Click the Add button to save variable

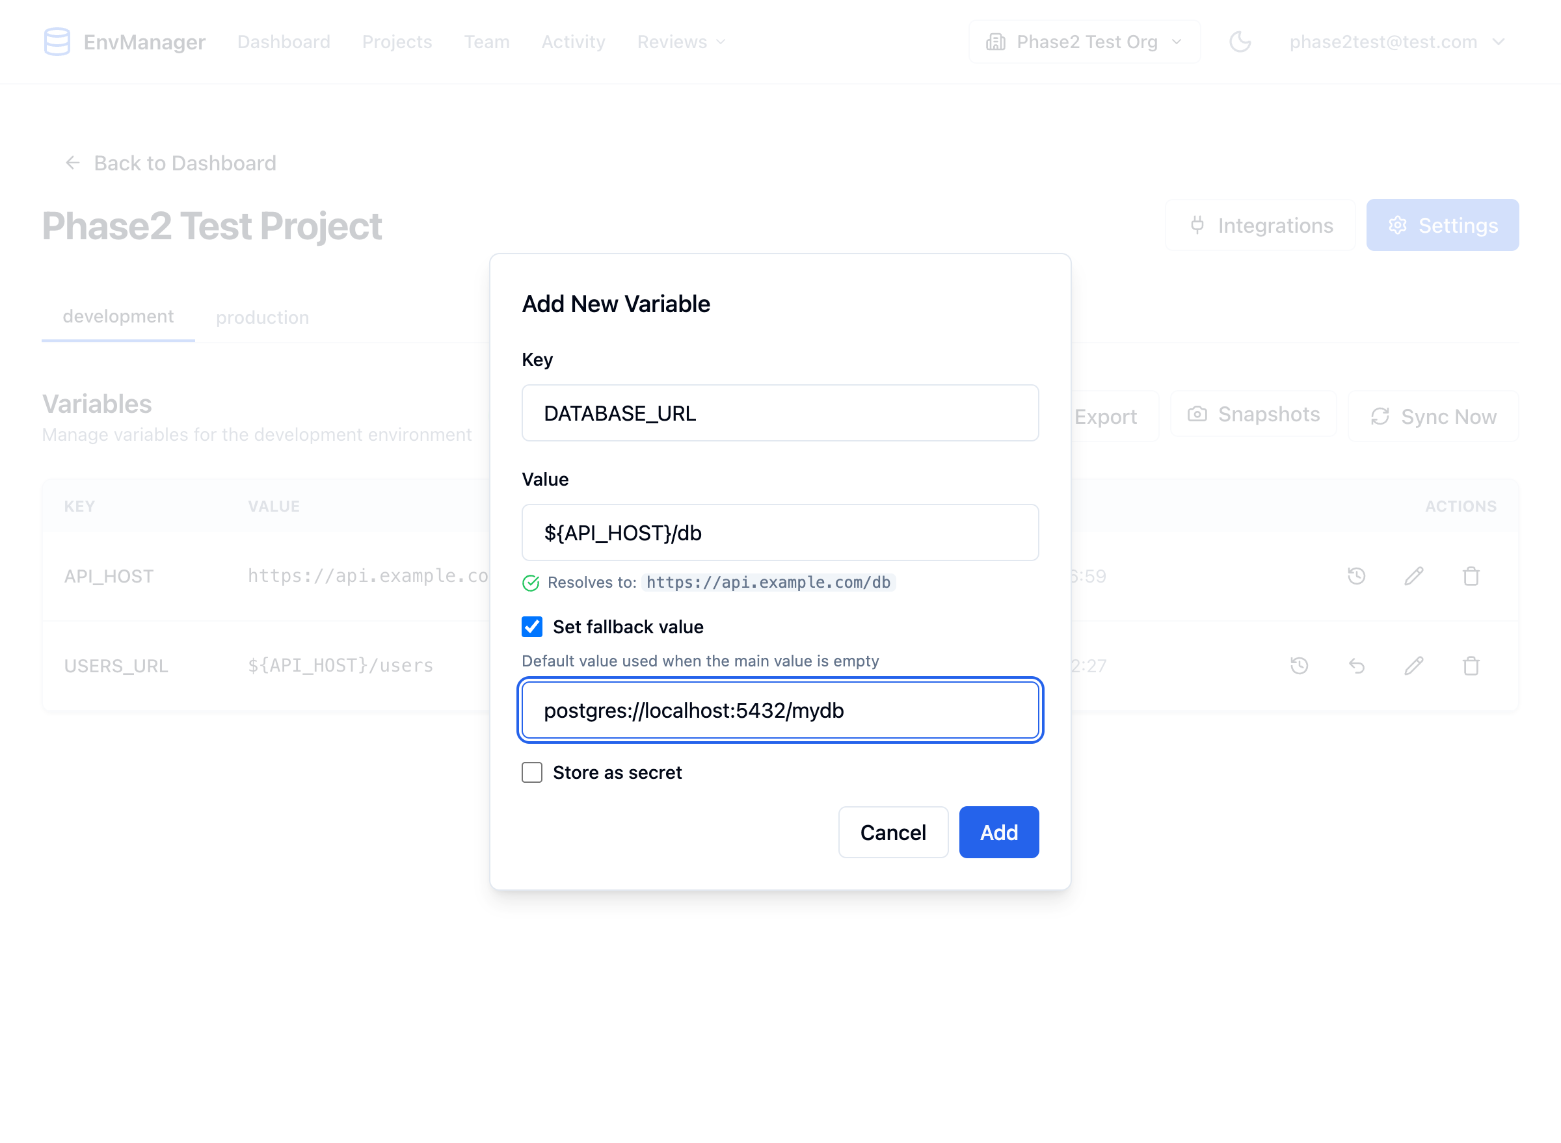click(998, 832)
